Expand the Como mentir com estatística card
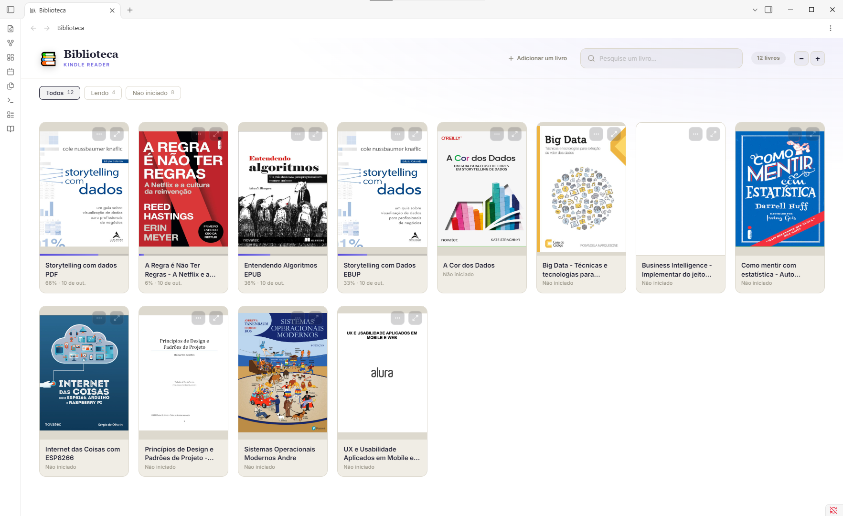This screenshot has width=843, height=516. point(812,134)
